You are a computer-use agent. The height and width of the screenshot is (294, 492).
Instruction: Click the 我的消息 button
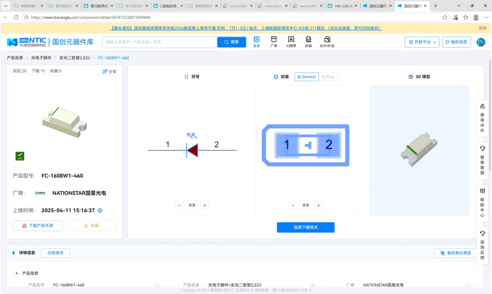456,42
